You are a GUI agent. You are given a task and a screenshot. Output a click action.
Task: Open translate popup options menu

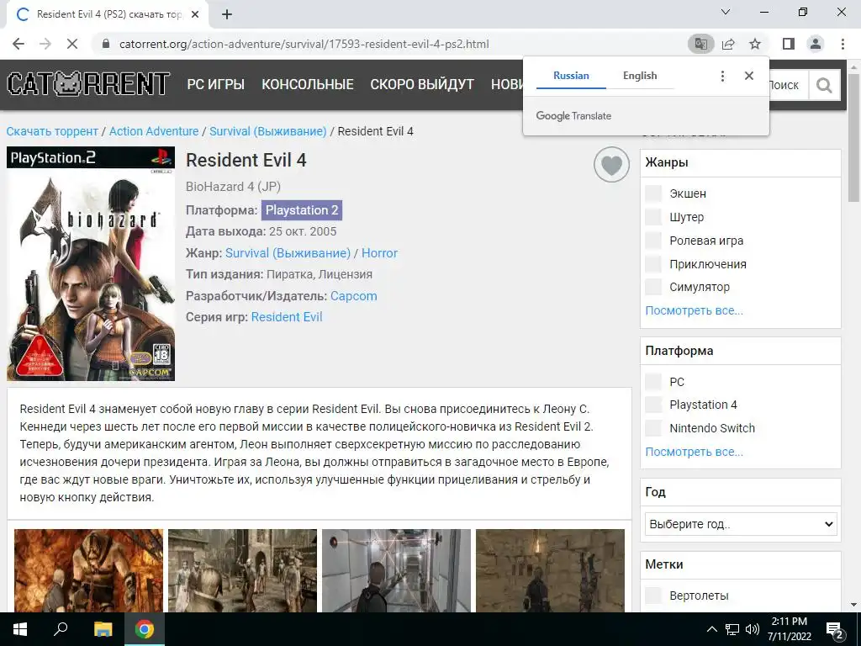pyautogui.click(x=722, y=76)
